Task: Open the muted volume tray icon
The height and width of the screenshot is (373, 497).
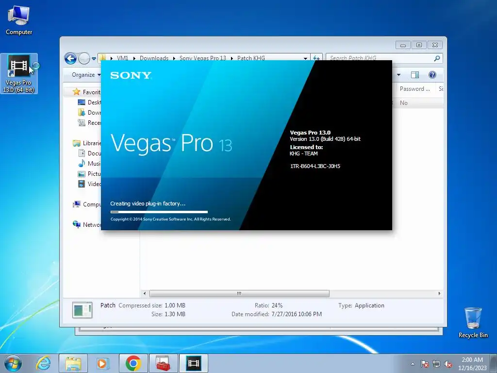Action: (x=448, y=364)
